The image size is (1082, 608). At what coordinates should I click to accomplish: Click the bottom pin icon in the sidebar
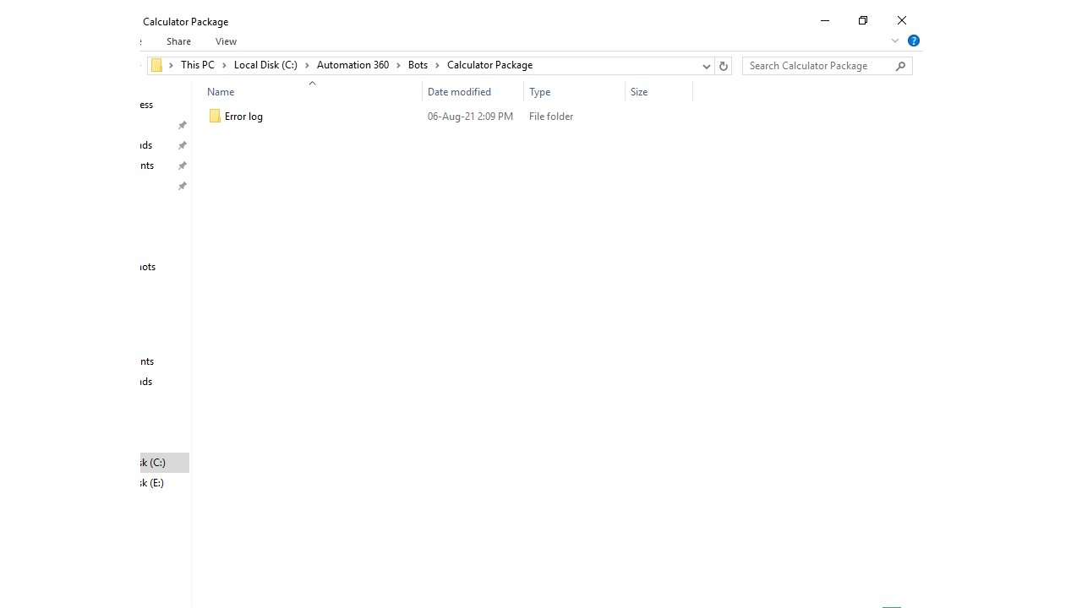click(x=182, y=186)
